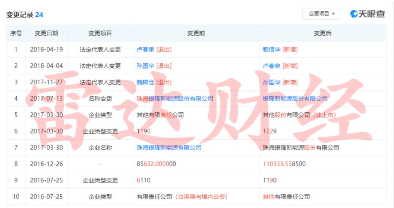394x208 pixels.
Task: Click the 天眼查 logo
Action: click(x=367, y=14)
